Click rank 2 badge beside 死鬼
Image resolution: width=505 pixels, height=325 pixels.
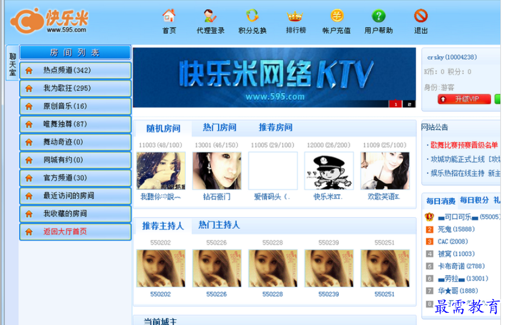(x=429, y=229)
